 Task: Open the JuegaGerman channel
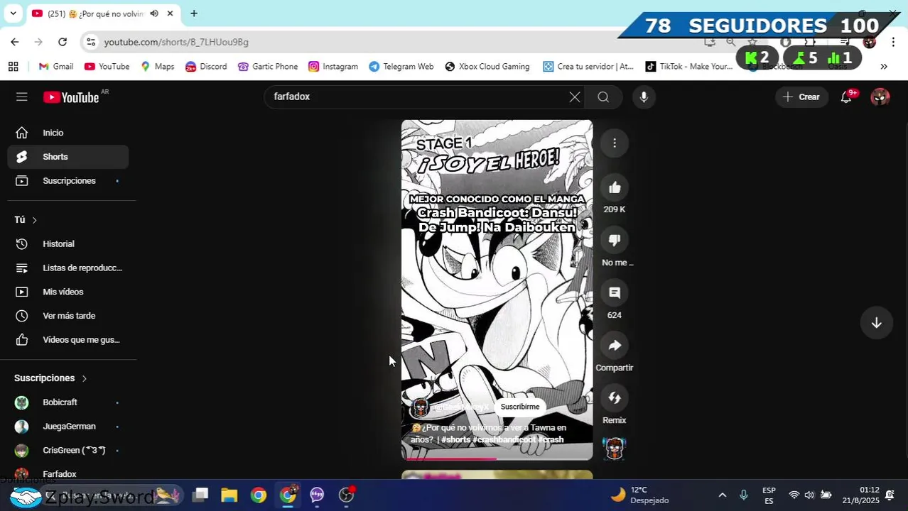coord(68,427)
